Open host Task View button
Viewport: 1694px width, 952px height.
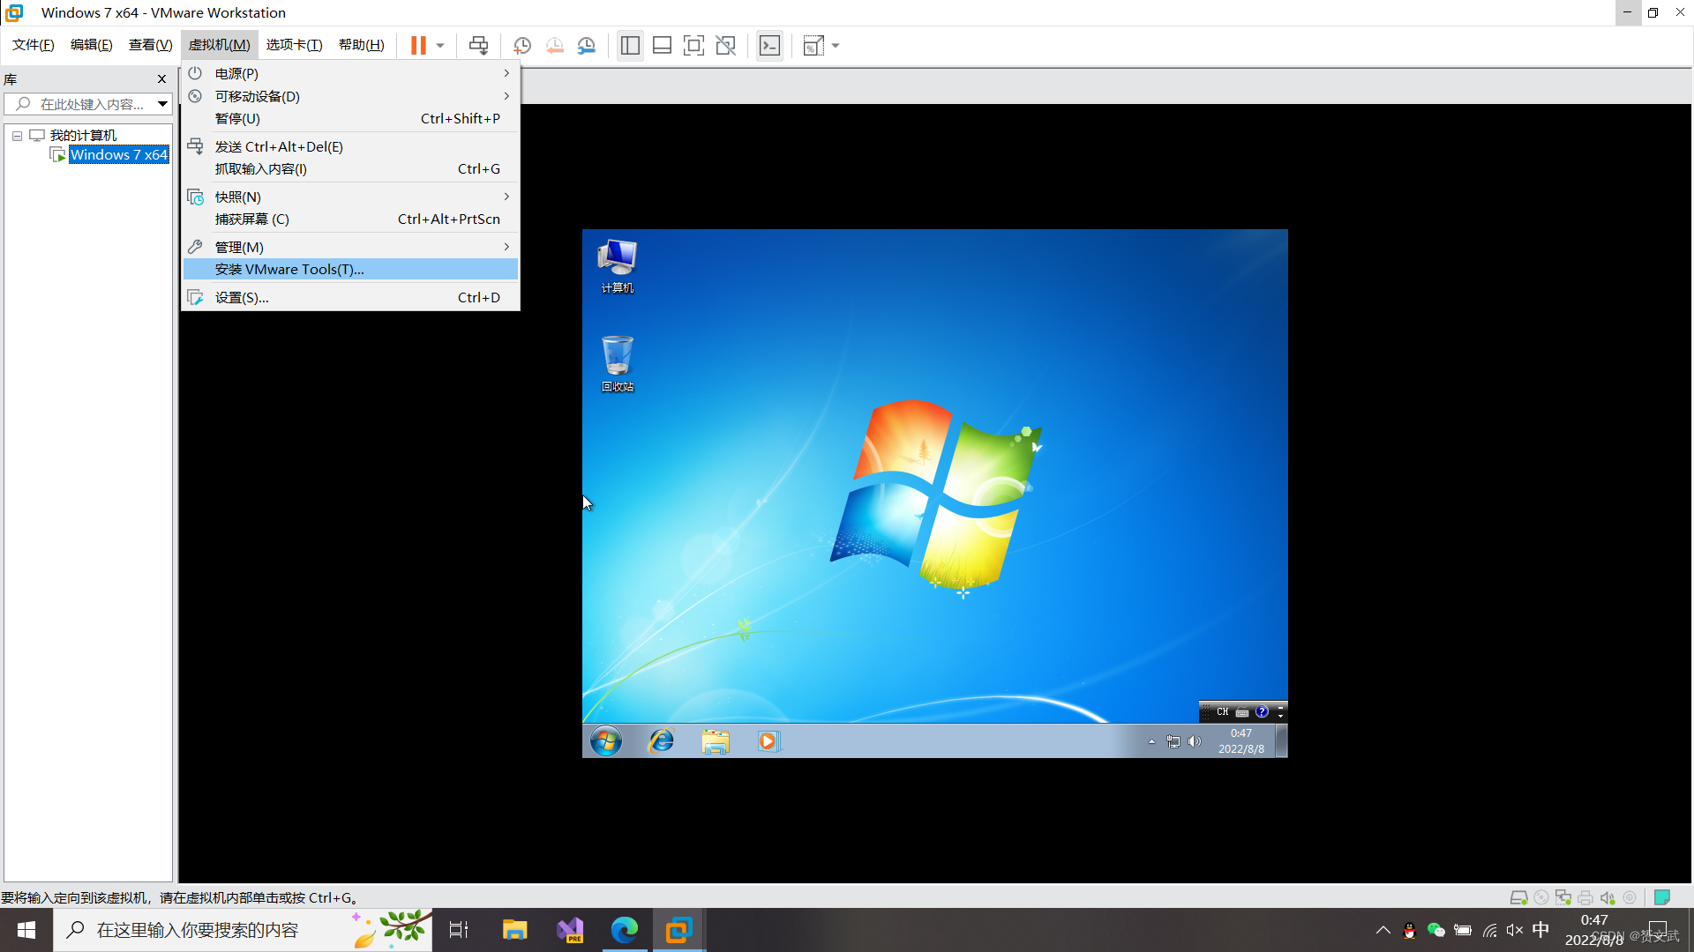point(459,930)
